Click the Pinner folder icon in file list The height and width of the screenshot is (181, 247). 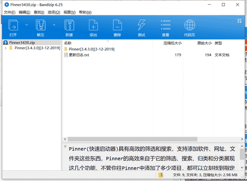coord(66,49)
